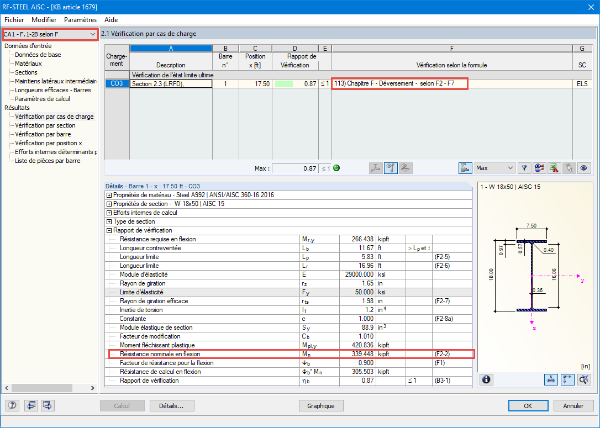Click the view mode eye icon
The height and width of the screenshot is (428, 600).
click(x=584, y=168)
